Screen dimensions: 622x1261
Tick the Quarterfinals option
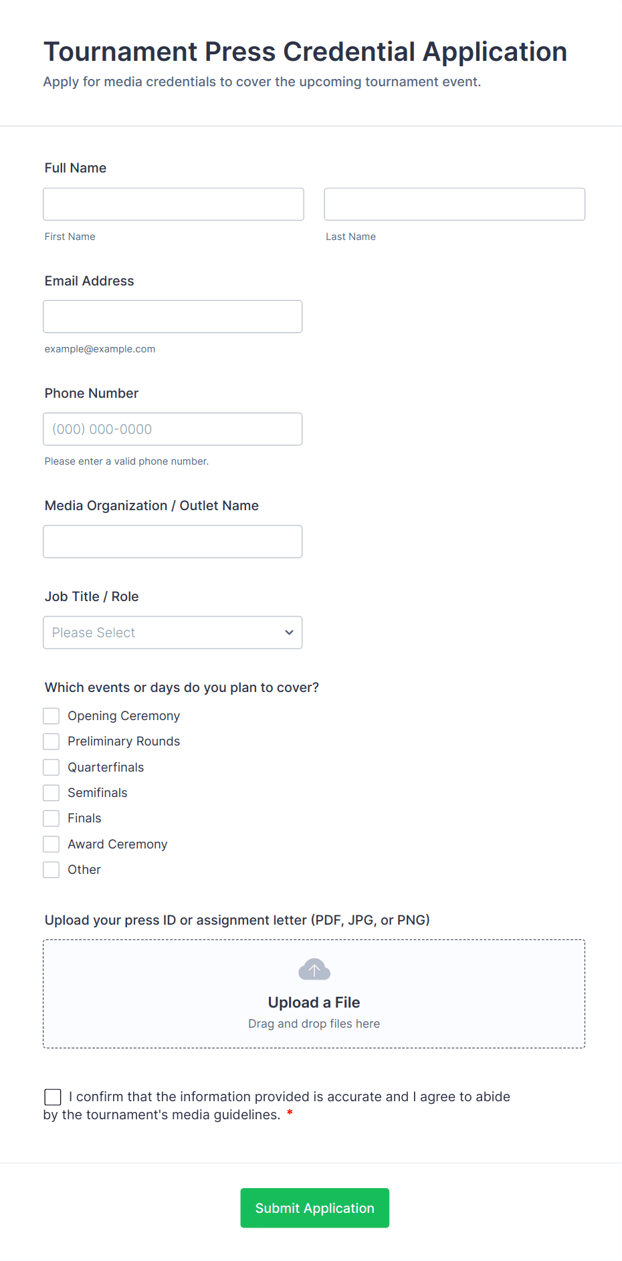(x=51, y=768)
